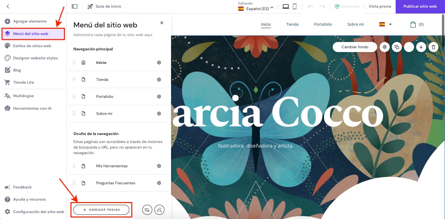Switch to desktop device preview
This screenshot has height=219, width=445.
click(286, 6)
